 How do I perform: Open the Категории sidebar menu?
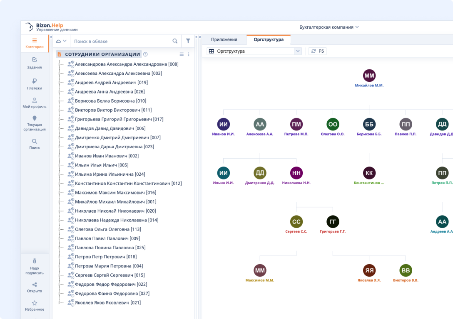(35, 43)
